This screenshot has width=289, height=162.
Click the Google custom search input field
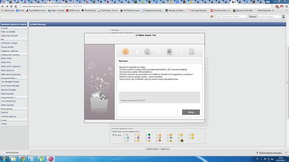tap(231, 16)
